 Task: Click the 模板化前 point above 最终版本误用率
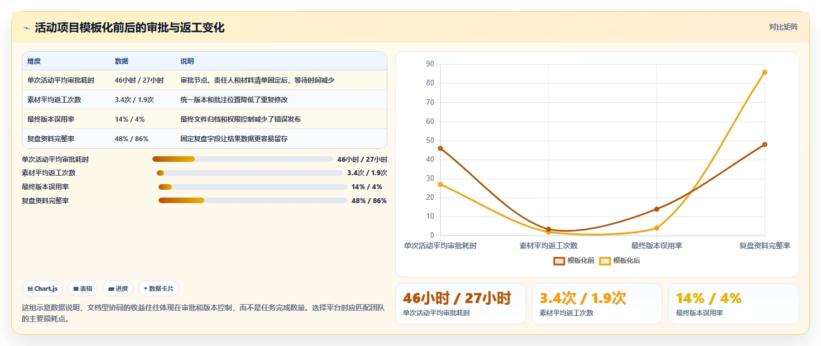[x=656, y=209]
